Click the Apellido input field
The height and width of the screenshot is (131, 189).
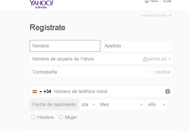click(138, 46)
